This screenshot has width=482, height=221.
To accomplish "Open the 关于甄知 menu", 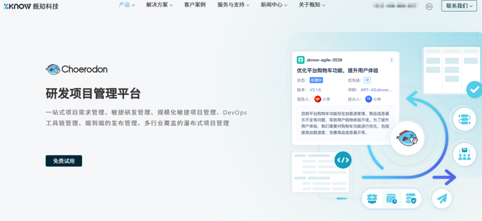I will click(312, 5).
